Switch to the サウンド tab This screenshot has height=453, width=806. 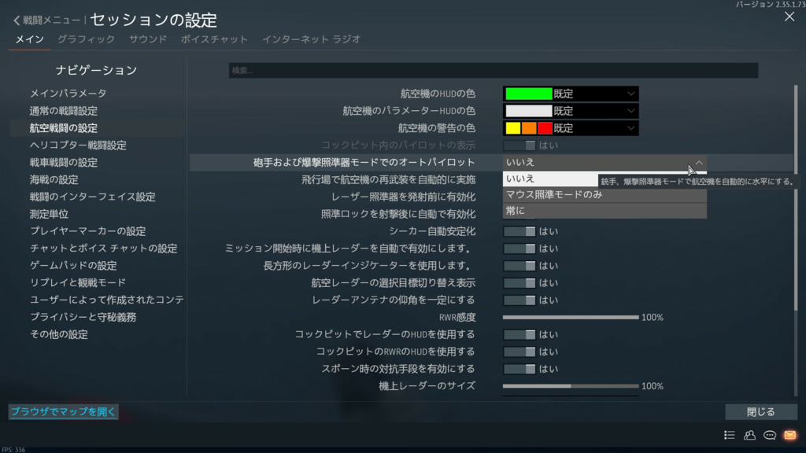pyautogui.click(x=147, y=39)
